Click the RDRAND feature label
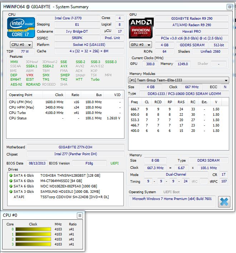 pyautogui.click(x=33, y=84)
